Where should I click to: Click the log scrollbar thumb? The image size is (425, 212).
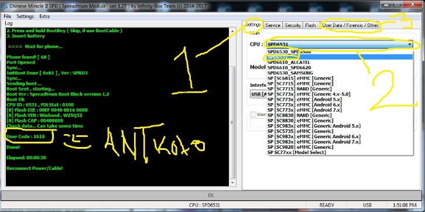pos(232,122)
